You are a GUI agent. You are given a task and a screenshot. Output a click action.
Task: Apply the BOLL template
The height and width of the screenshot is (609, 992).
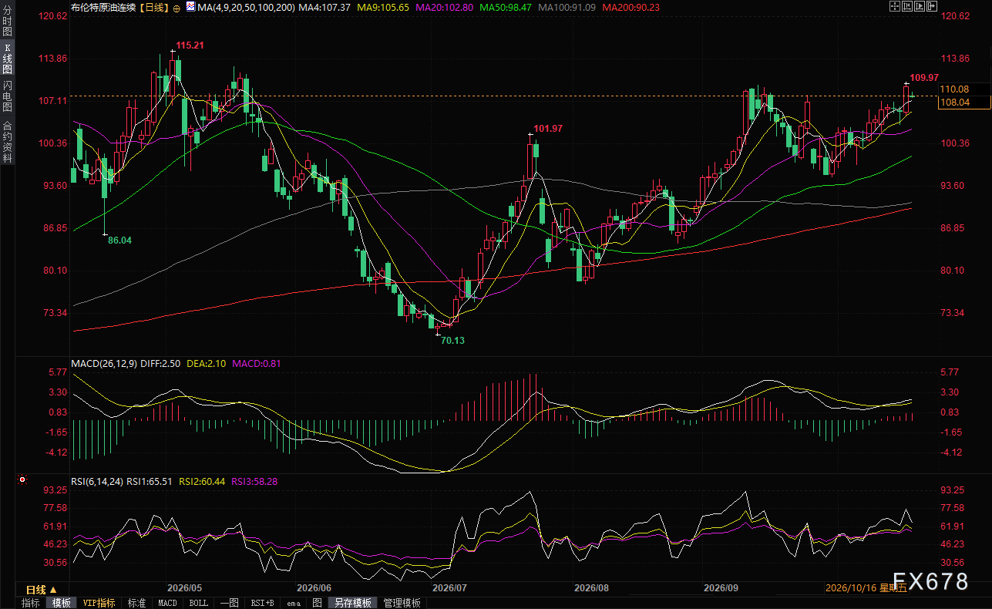point(198,603)
